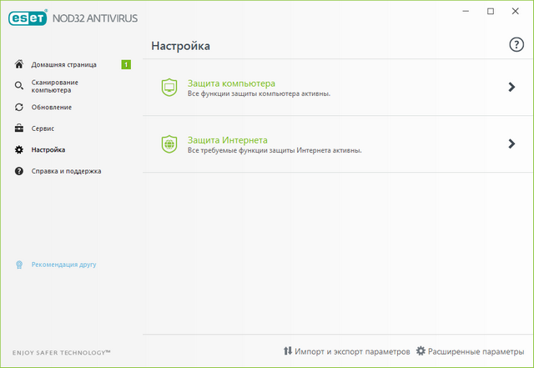
Task: Click the ribbon icon beside Рекомендация другу
Action: (19, 265)
